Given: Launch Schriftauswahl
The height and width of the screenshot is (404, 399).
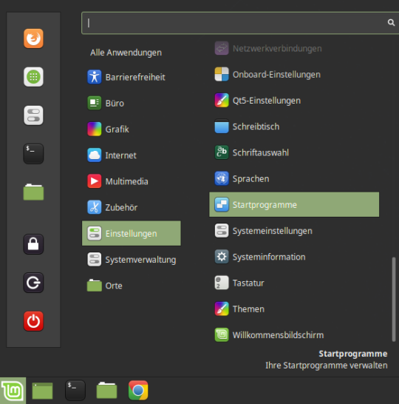Looking at the screenshot, I should coord(294,152).
